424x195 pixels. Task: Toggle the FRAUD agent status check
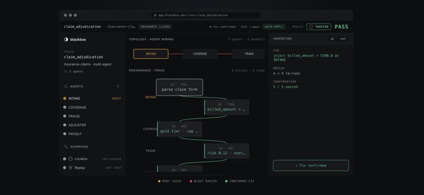65,116
